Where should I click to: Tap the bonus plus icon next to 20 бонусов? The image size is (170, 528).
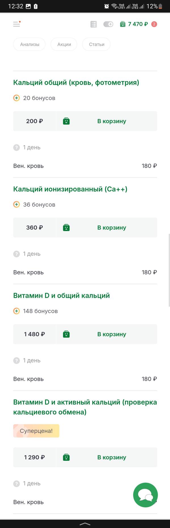[x=16, y=98]
